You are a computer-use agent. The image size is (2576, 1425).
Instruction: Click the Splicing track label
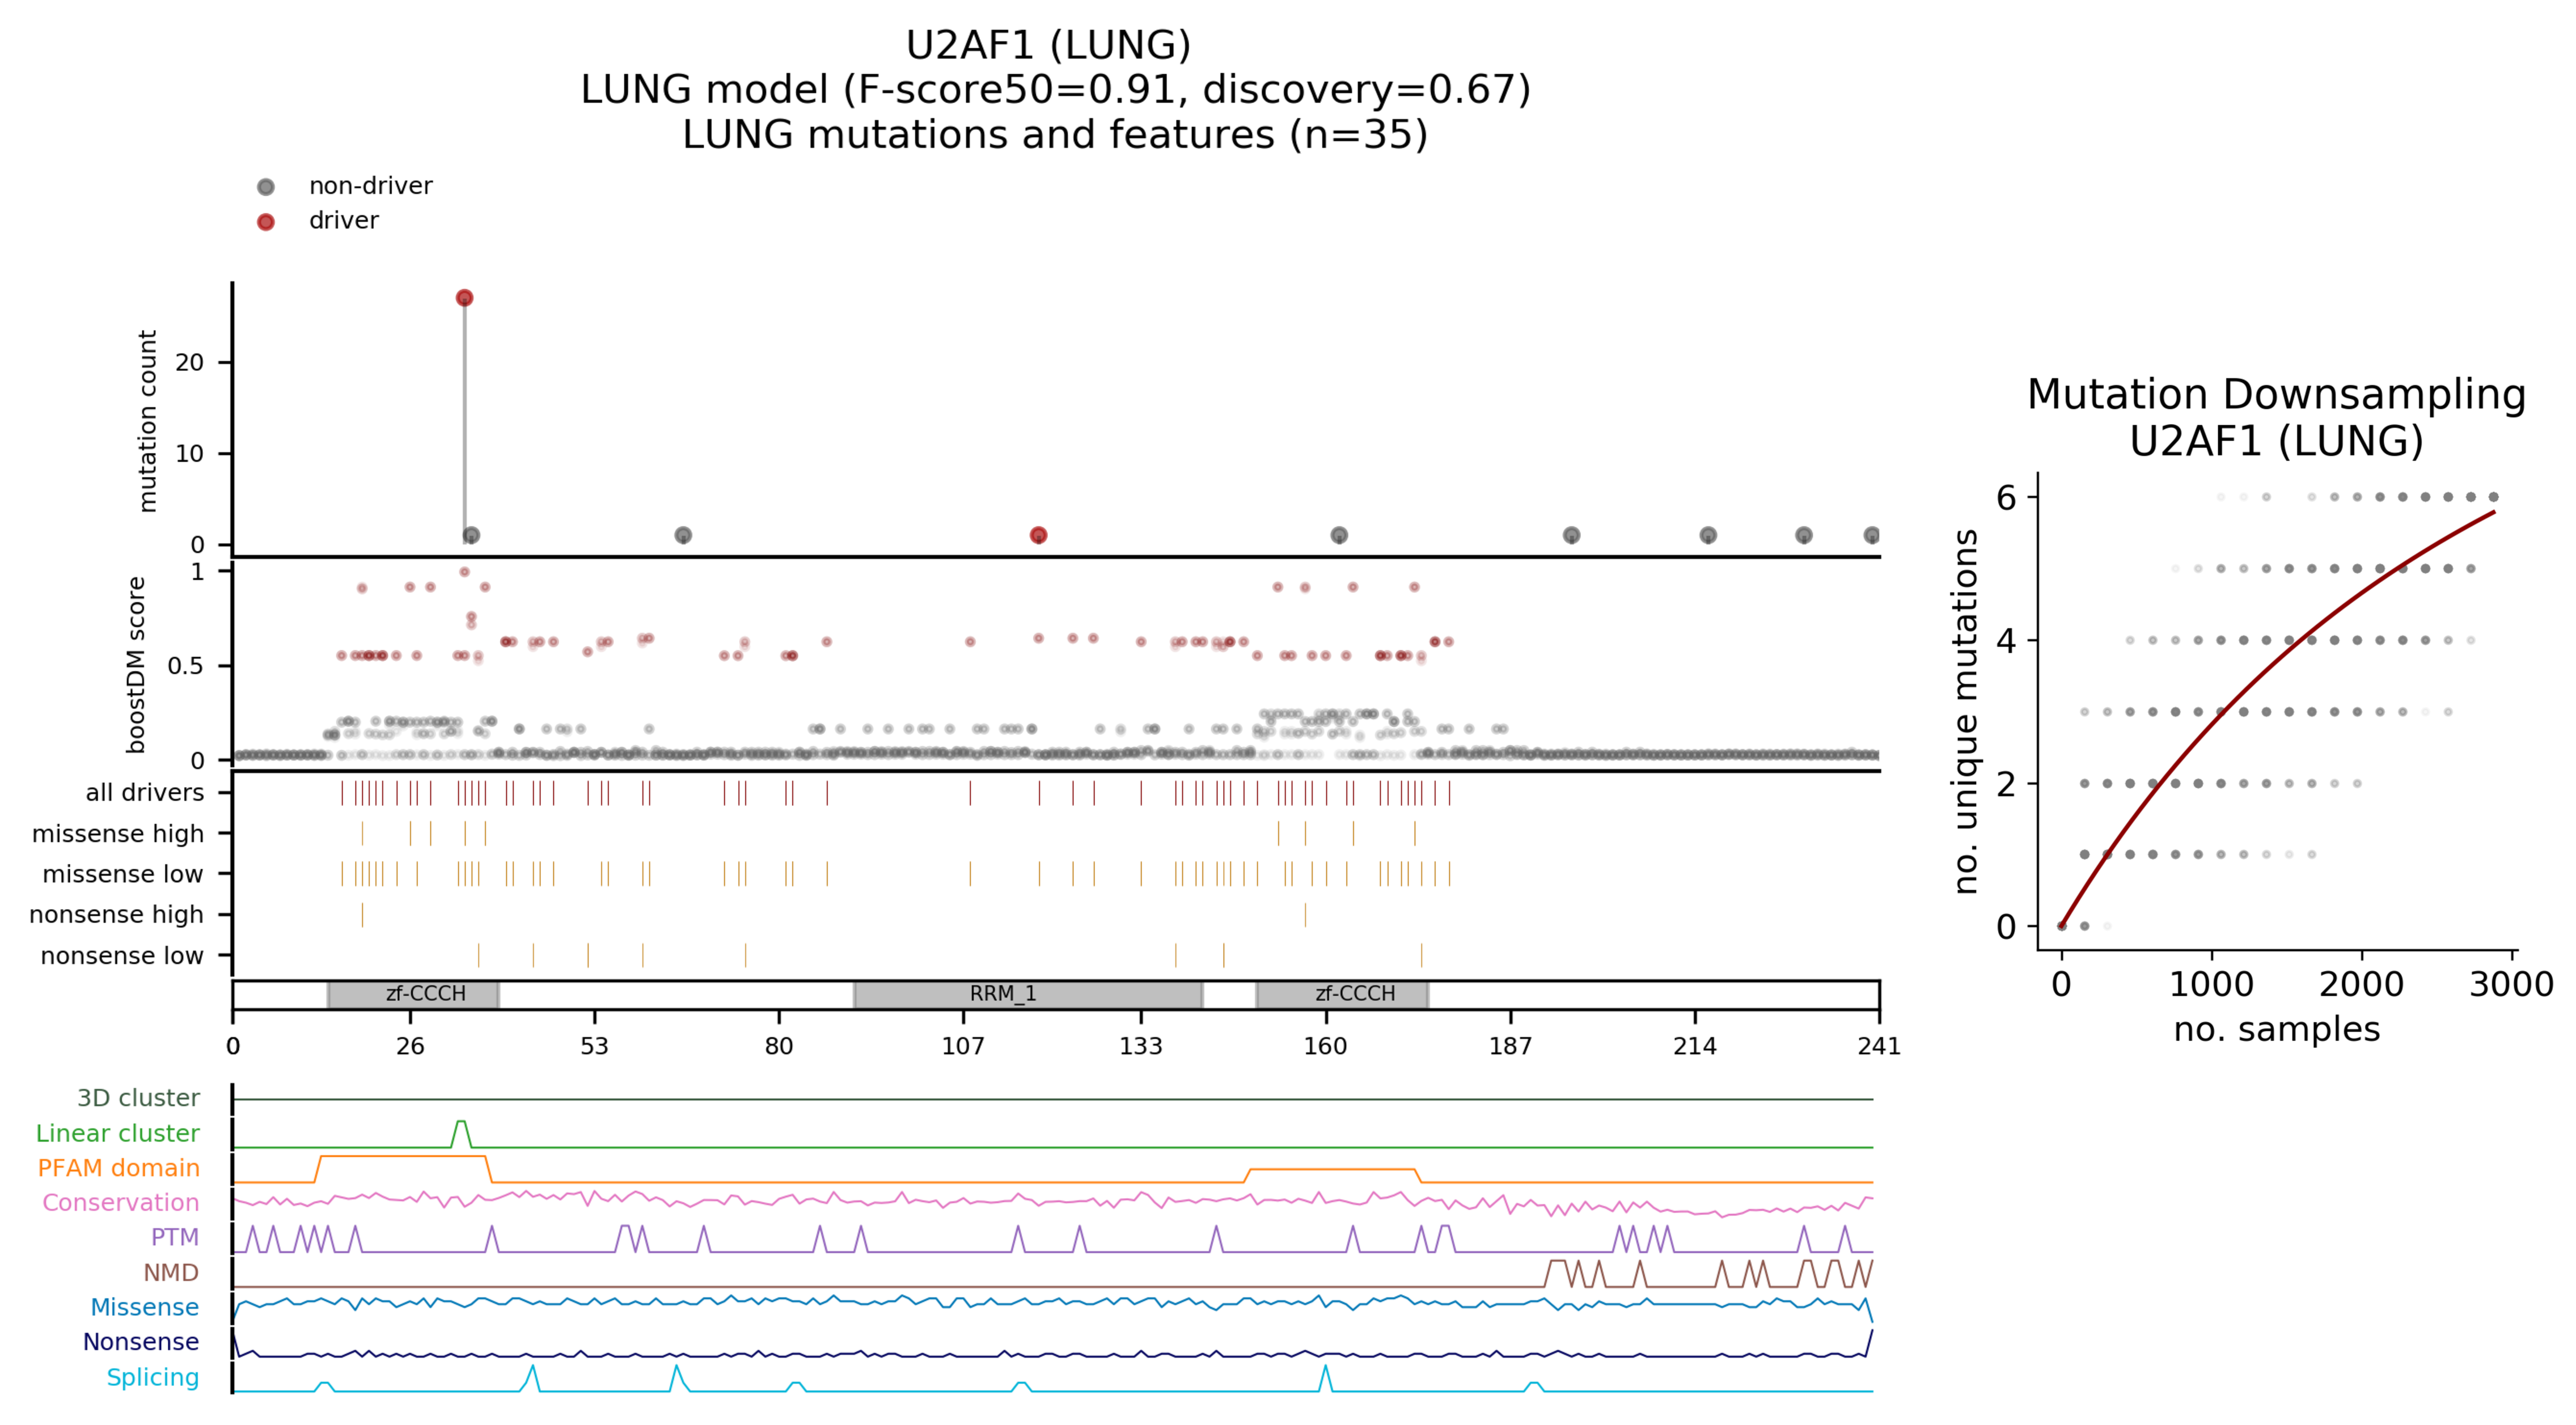[x=153, y=1377]
